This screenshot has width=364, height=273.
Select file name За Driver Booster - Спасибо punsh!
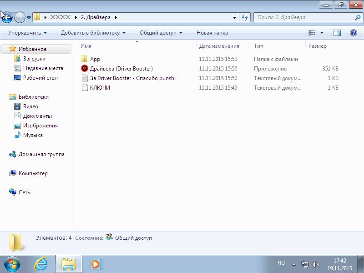[133, 78]
